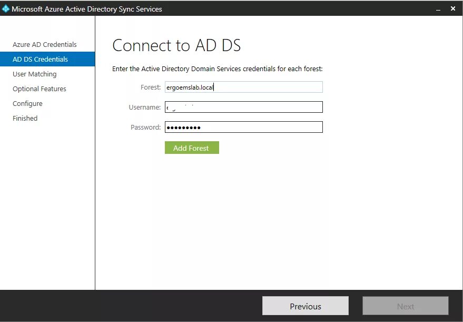Open the Optional Features step
The height and width of the screenshot is (322, 463).
(39, 89)
